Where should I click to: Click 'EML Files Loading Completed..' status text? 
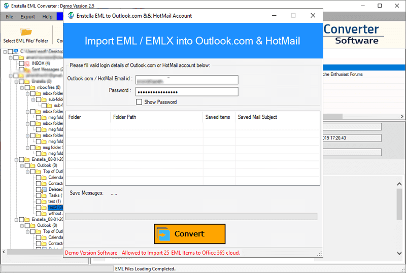[146, 269]
